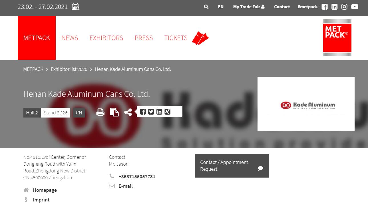Screen dimensions: 368x212
Task: Open the Contact link in the top bar
Action: pos(282,7)
